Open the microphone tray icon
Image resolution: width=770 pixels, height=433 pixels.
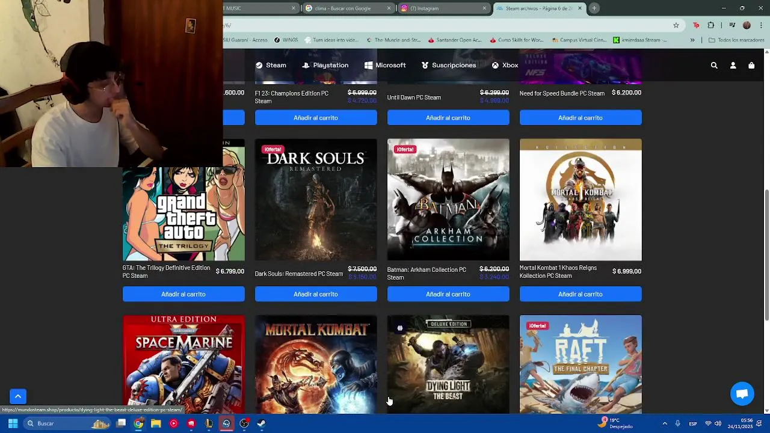click(677, 423)
